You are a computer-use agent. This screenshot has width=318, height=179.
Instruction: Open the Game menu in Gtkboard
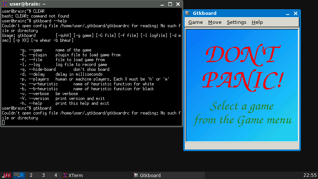click(195, 22)
